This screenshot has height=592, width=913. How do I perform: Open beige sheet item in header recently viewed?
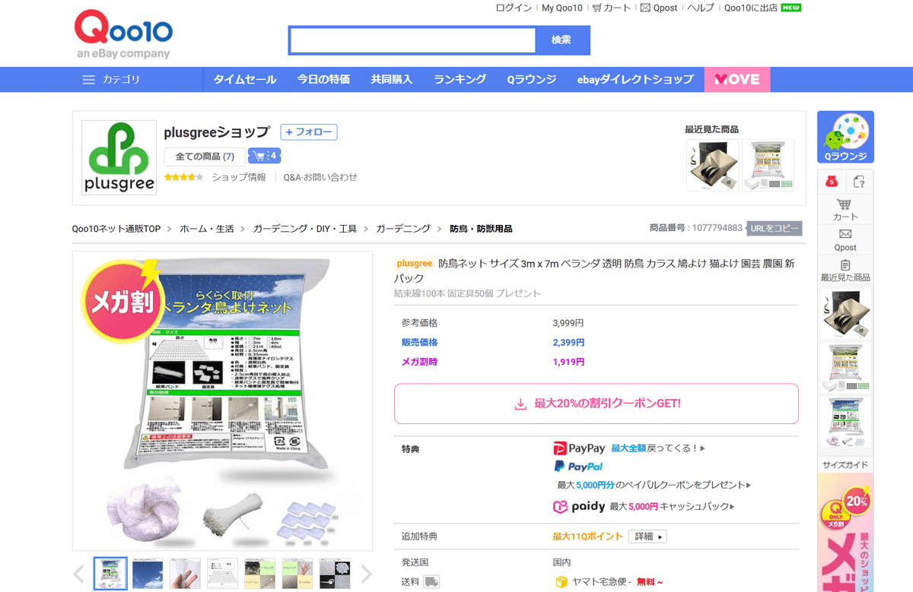pyautogui.click(x=713, y=165)
